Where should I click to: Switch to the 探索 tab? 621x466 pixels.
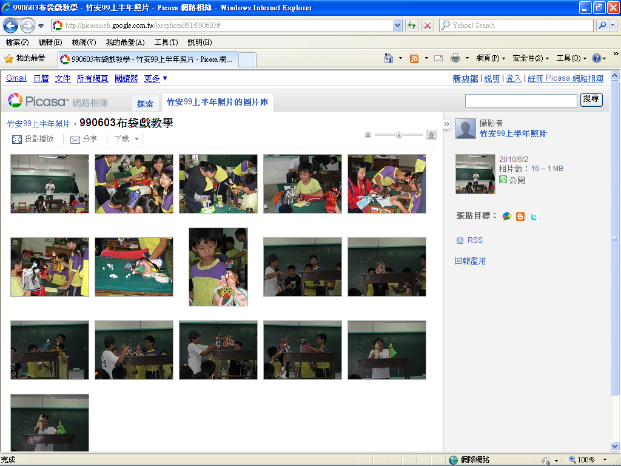pos(145,104)
